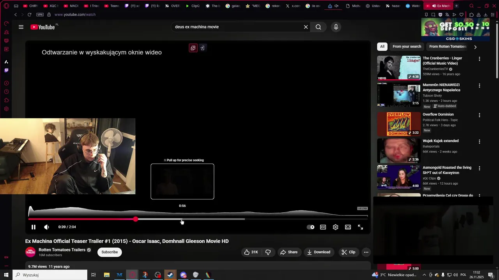Download the video
The height and width of the screenshot is (280, 499).
point(319,252)
